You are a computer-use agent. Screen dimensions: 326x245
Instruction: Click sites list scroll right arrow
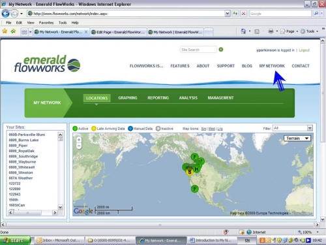(x=55, y=212)
